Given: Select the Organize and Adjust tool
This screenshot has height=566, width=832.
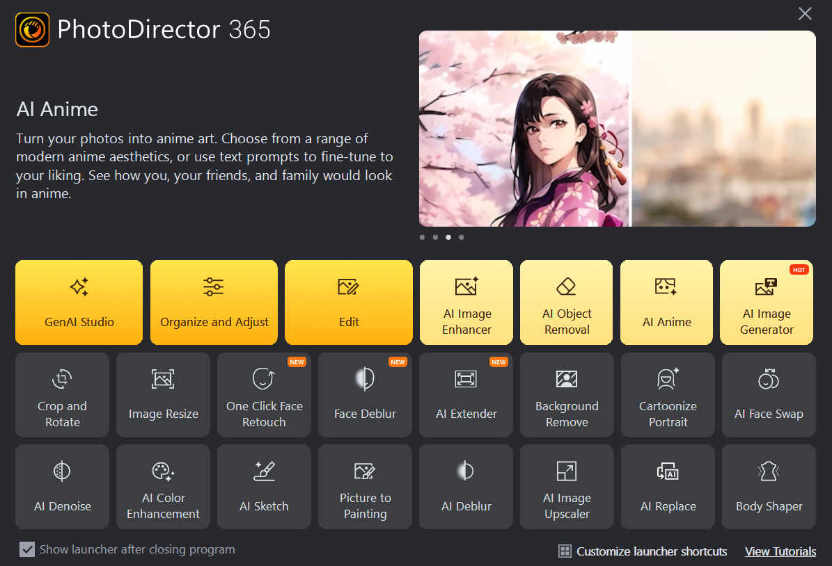Looking at the screenshot, I should pos(214,302).
